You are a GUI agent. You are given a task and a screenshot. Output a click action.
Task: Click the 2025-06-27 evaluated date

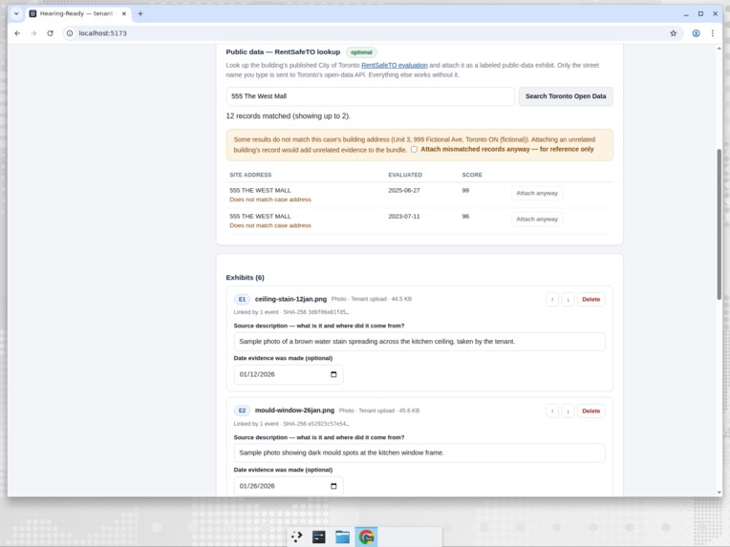[x=404, y=190]
